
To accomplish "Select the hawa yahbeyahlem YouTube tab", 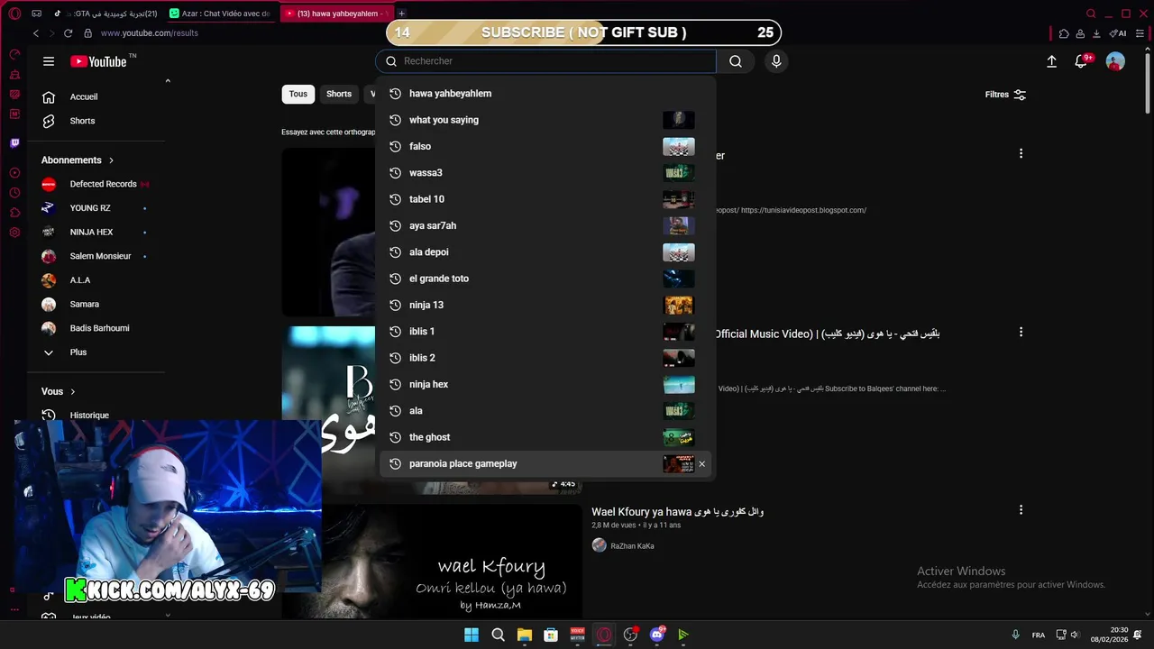I will click(337, 14).
